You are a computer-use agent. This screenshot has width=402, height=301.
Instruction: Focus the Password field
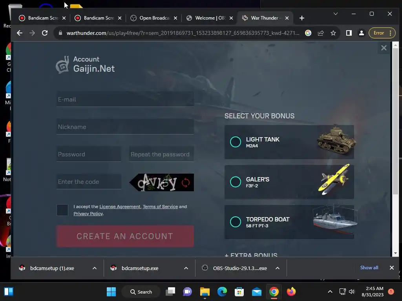point(89,154)
